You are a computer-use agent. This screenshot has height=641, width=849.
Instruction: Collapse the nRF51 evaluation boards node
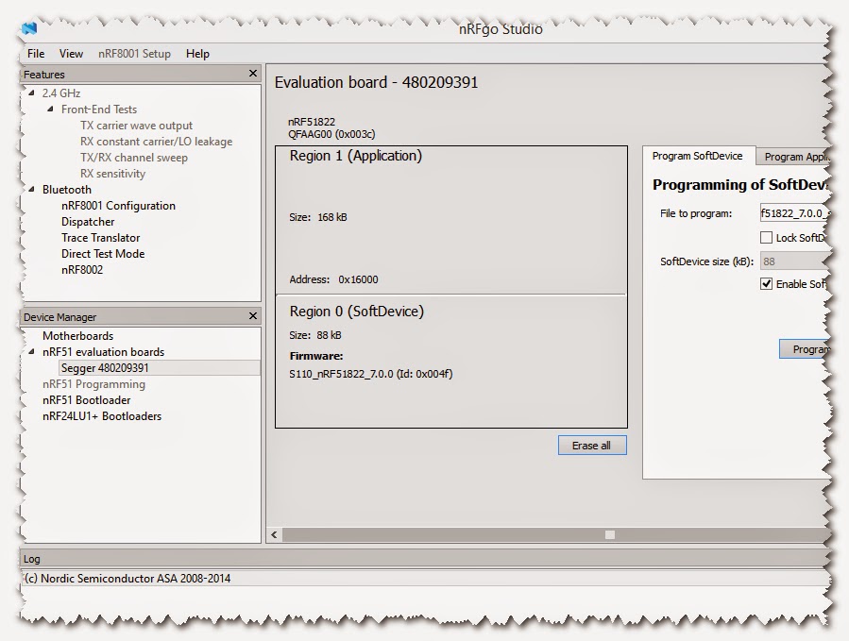click(31, 352)
